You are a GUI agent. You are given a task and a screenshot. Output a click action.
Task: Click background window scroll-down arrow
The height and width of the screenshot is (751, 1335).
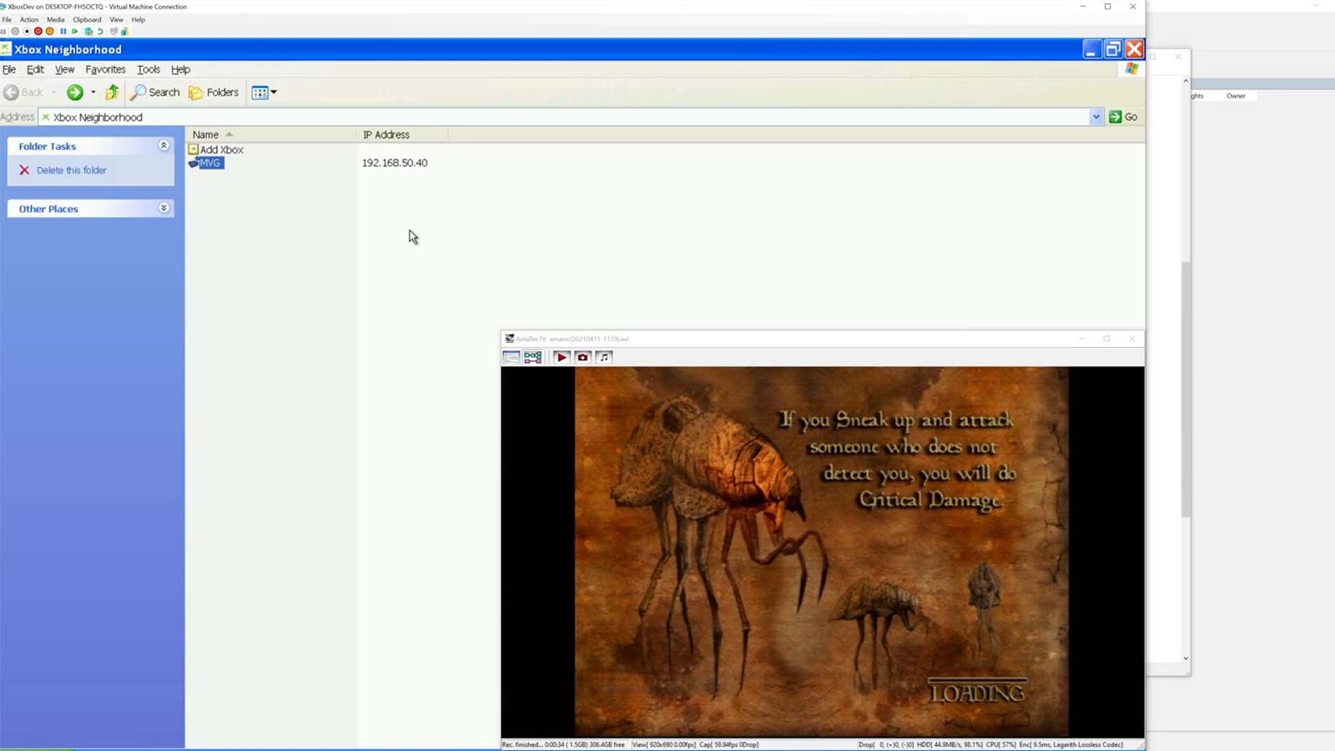click(x=1186, y=658)
